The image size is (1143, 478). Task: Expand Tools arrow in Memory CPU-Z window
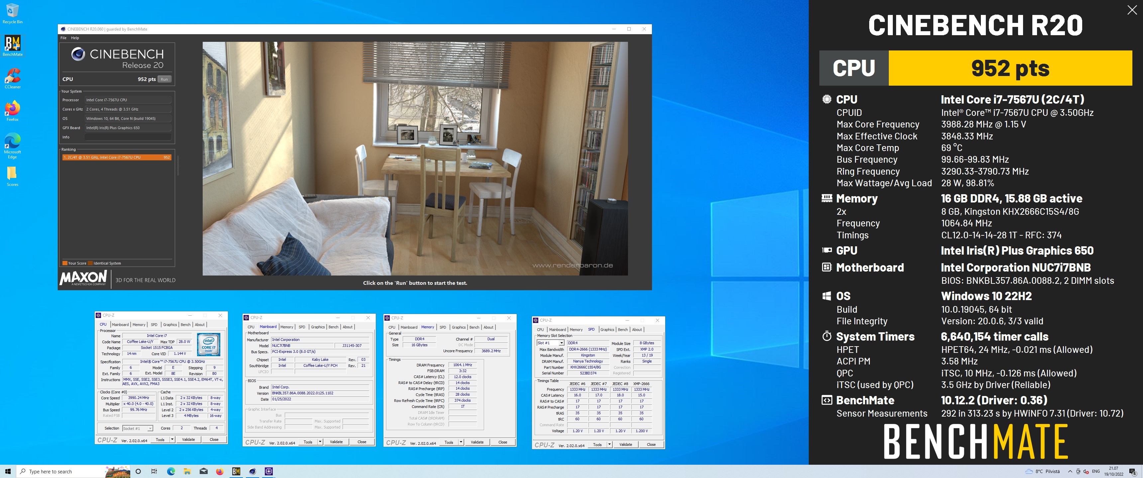(x=461, y=442)
